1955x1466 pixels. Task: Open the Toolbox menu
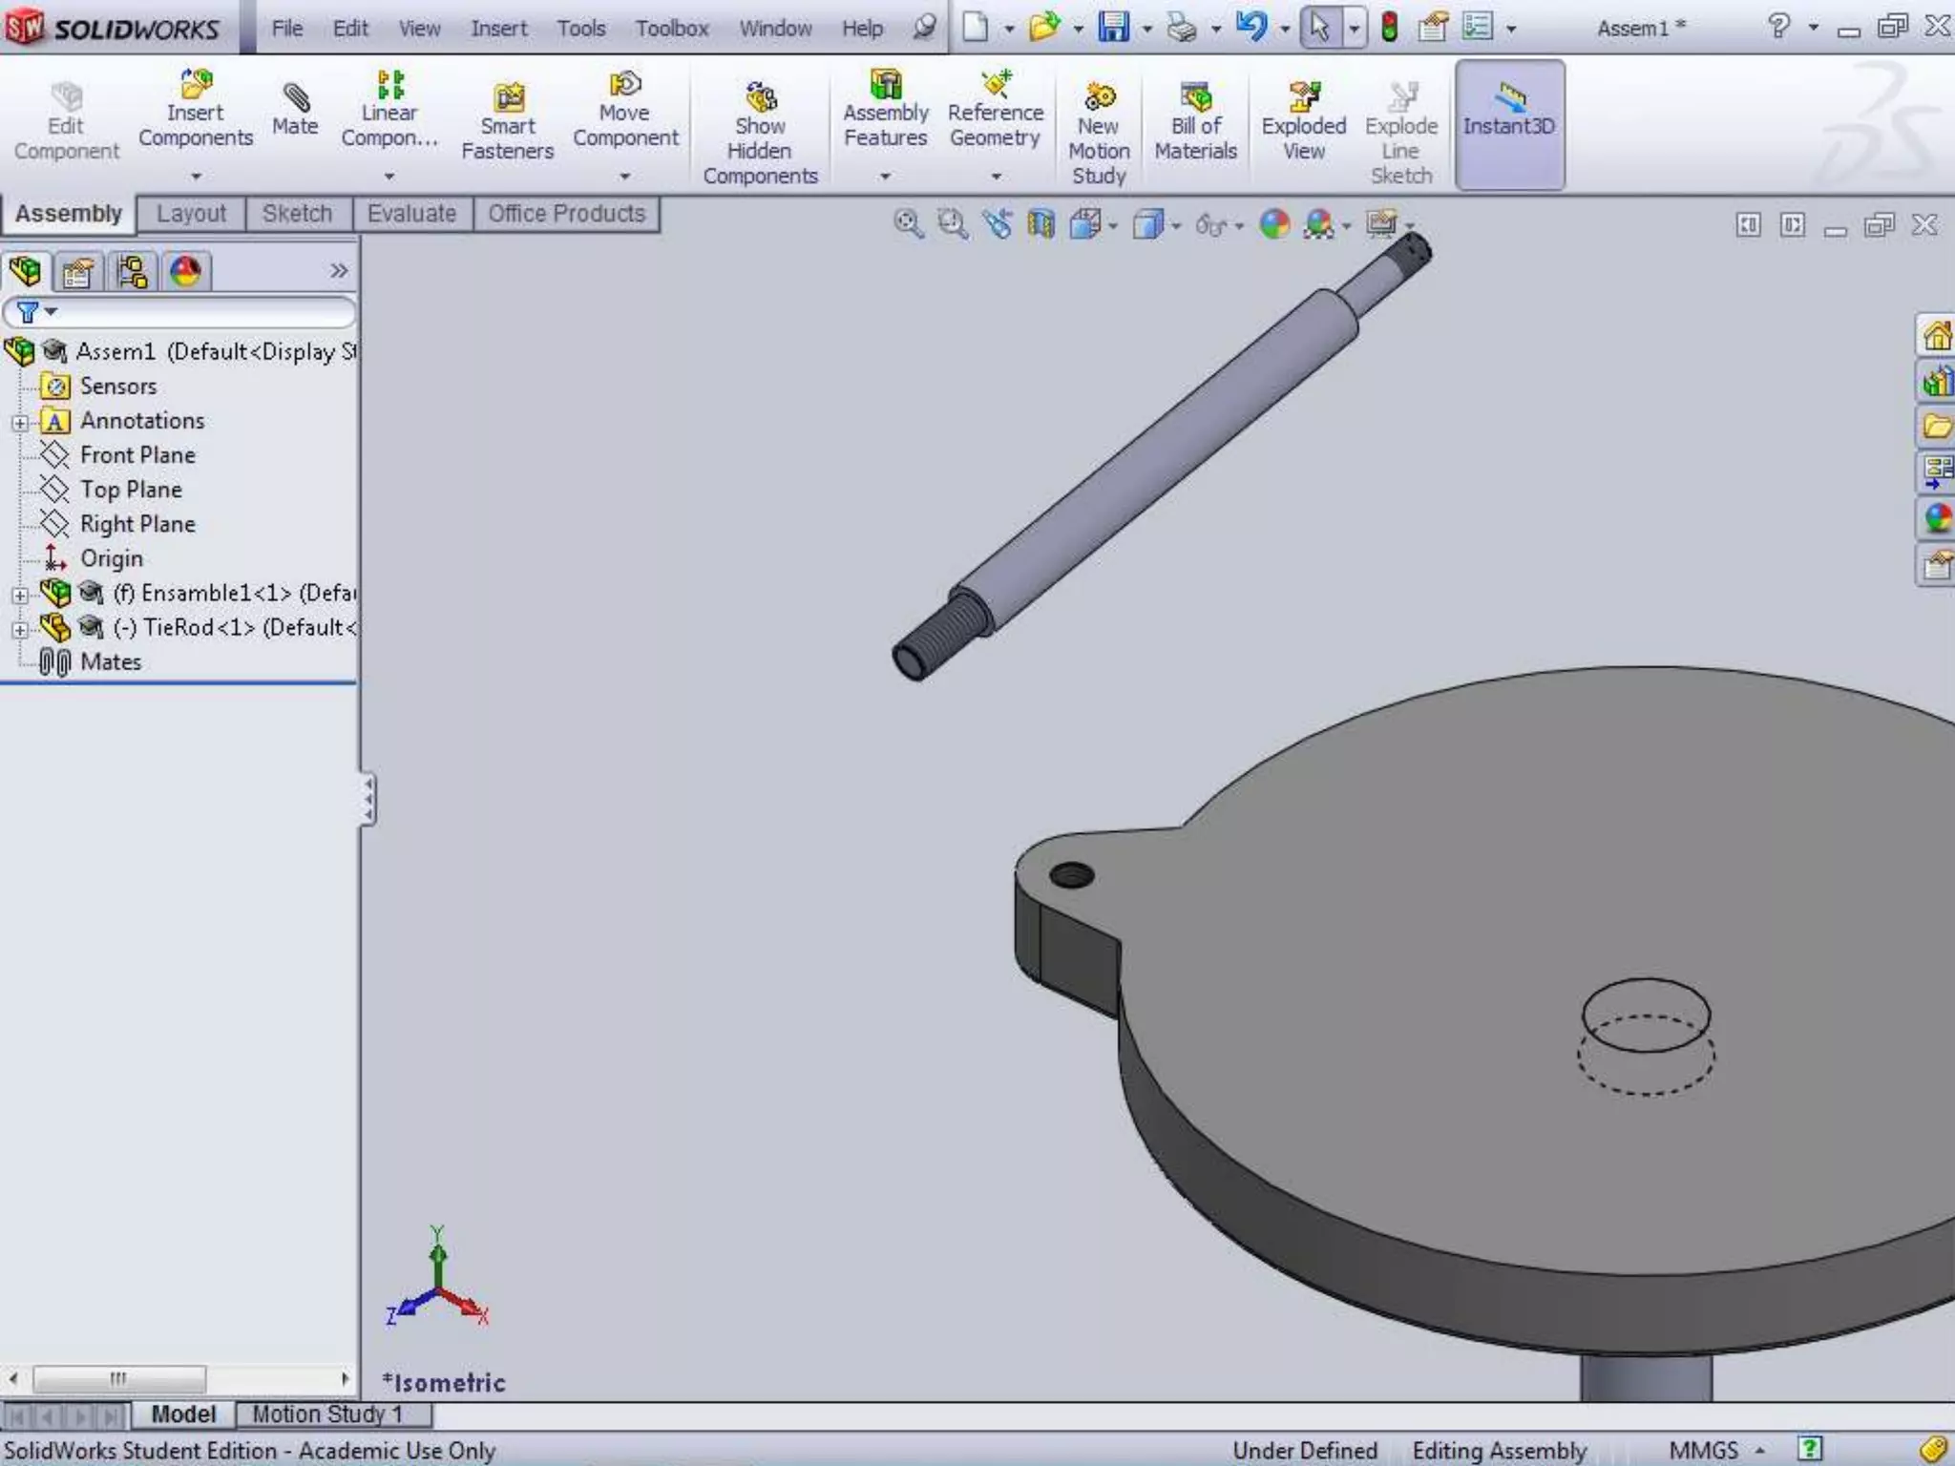(671, 29)
